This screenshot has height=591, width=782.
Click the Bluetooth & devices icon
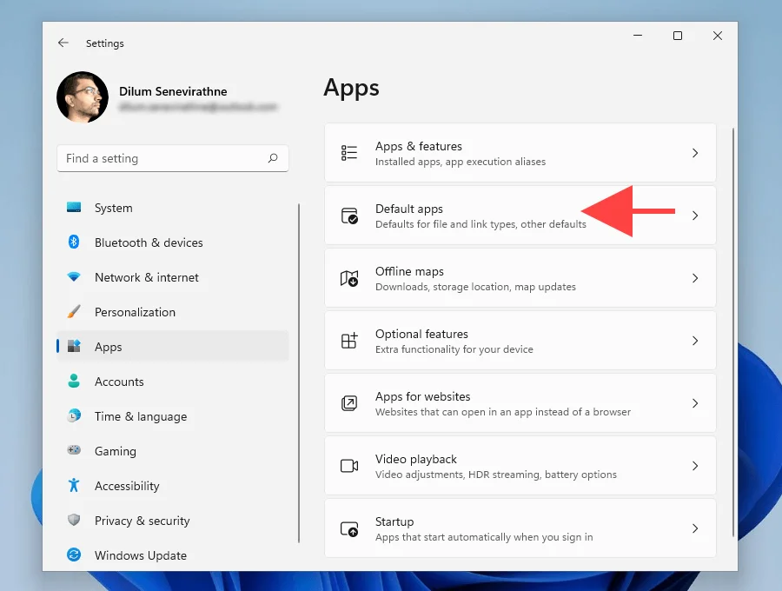pos(75,242)
